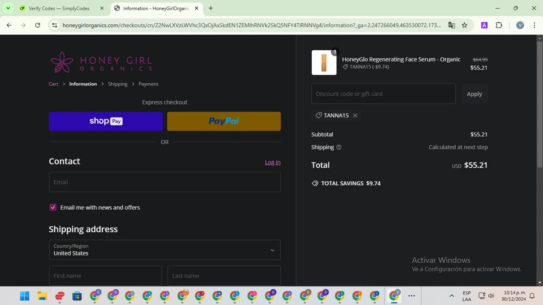Switch the ESP LAA keyboard language
The image size is (543, 305).
pos(467,296)
